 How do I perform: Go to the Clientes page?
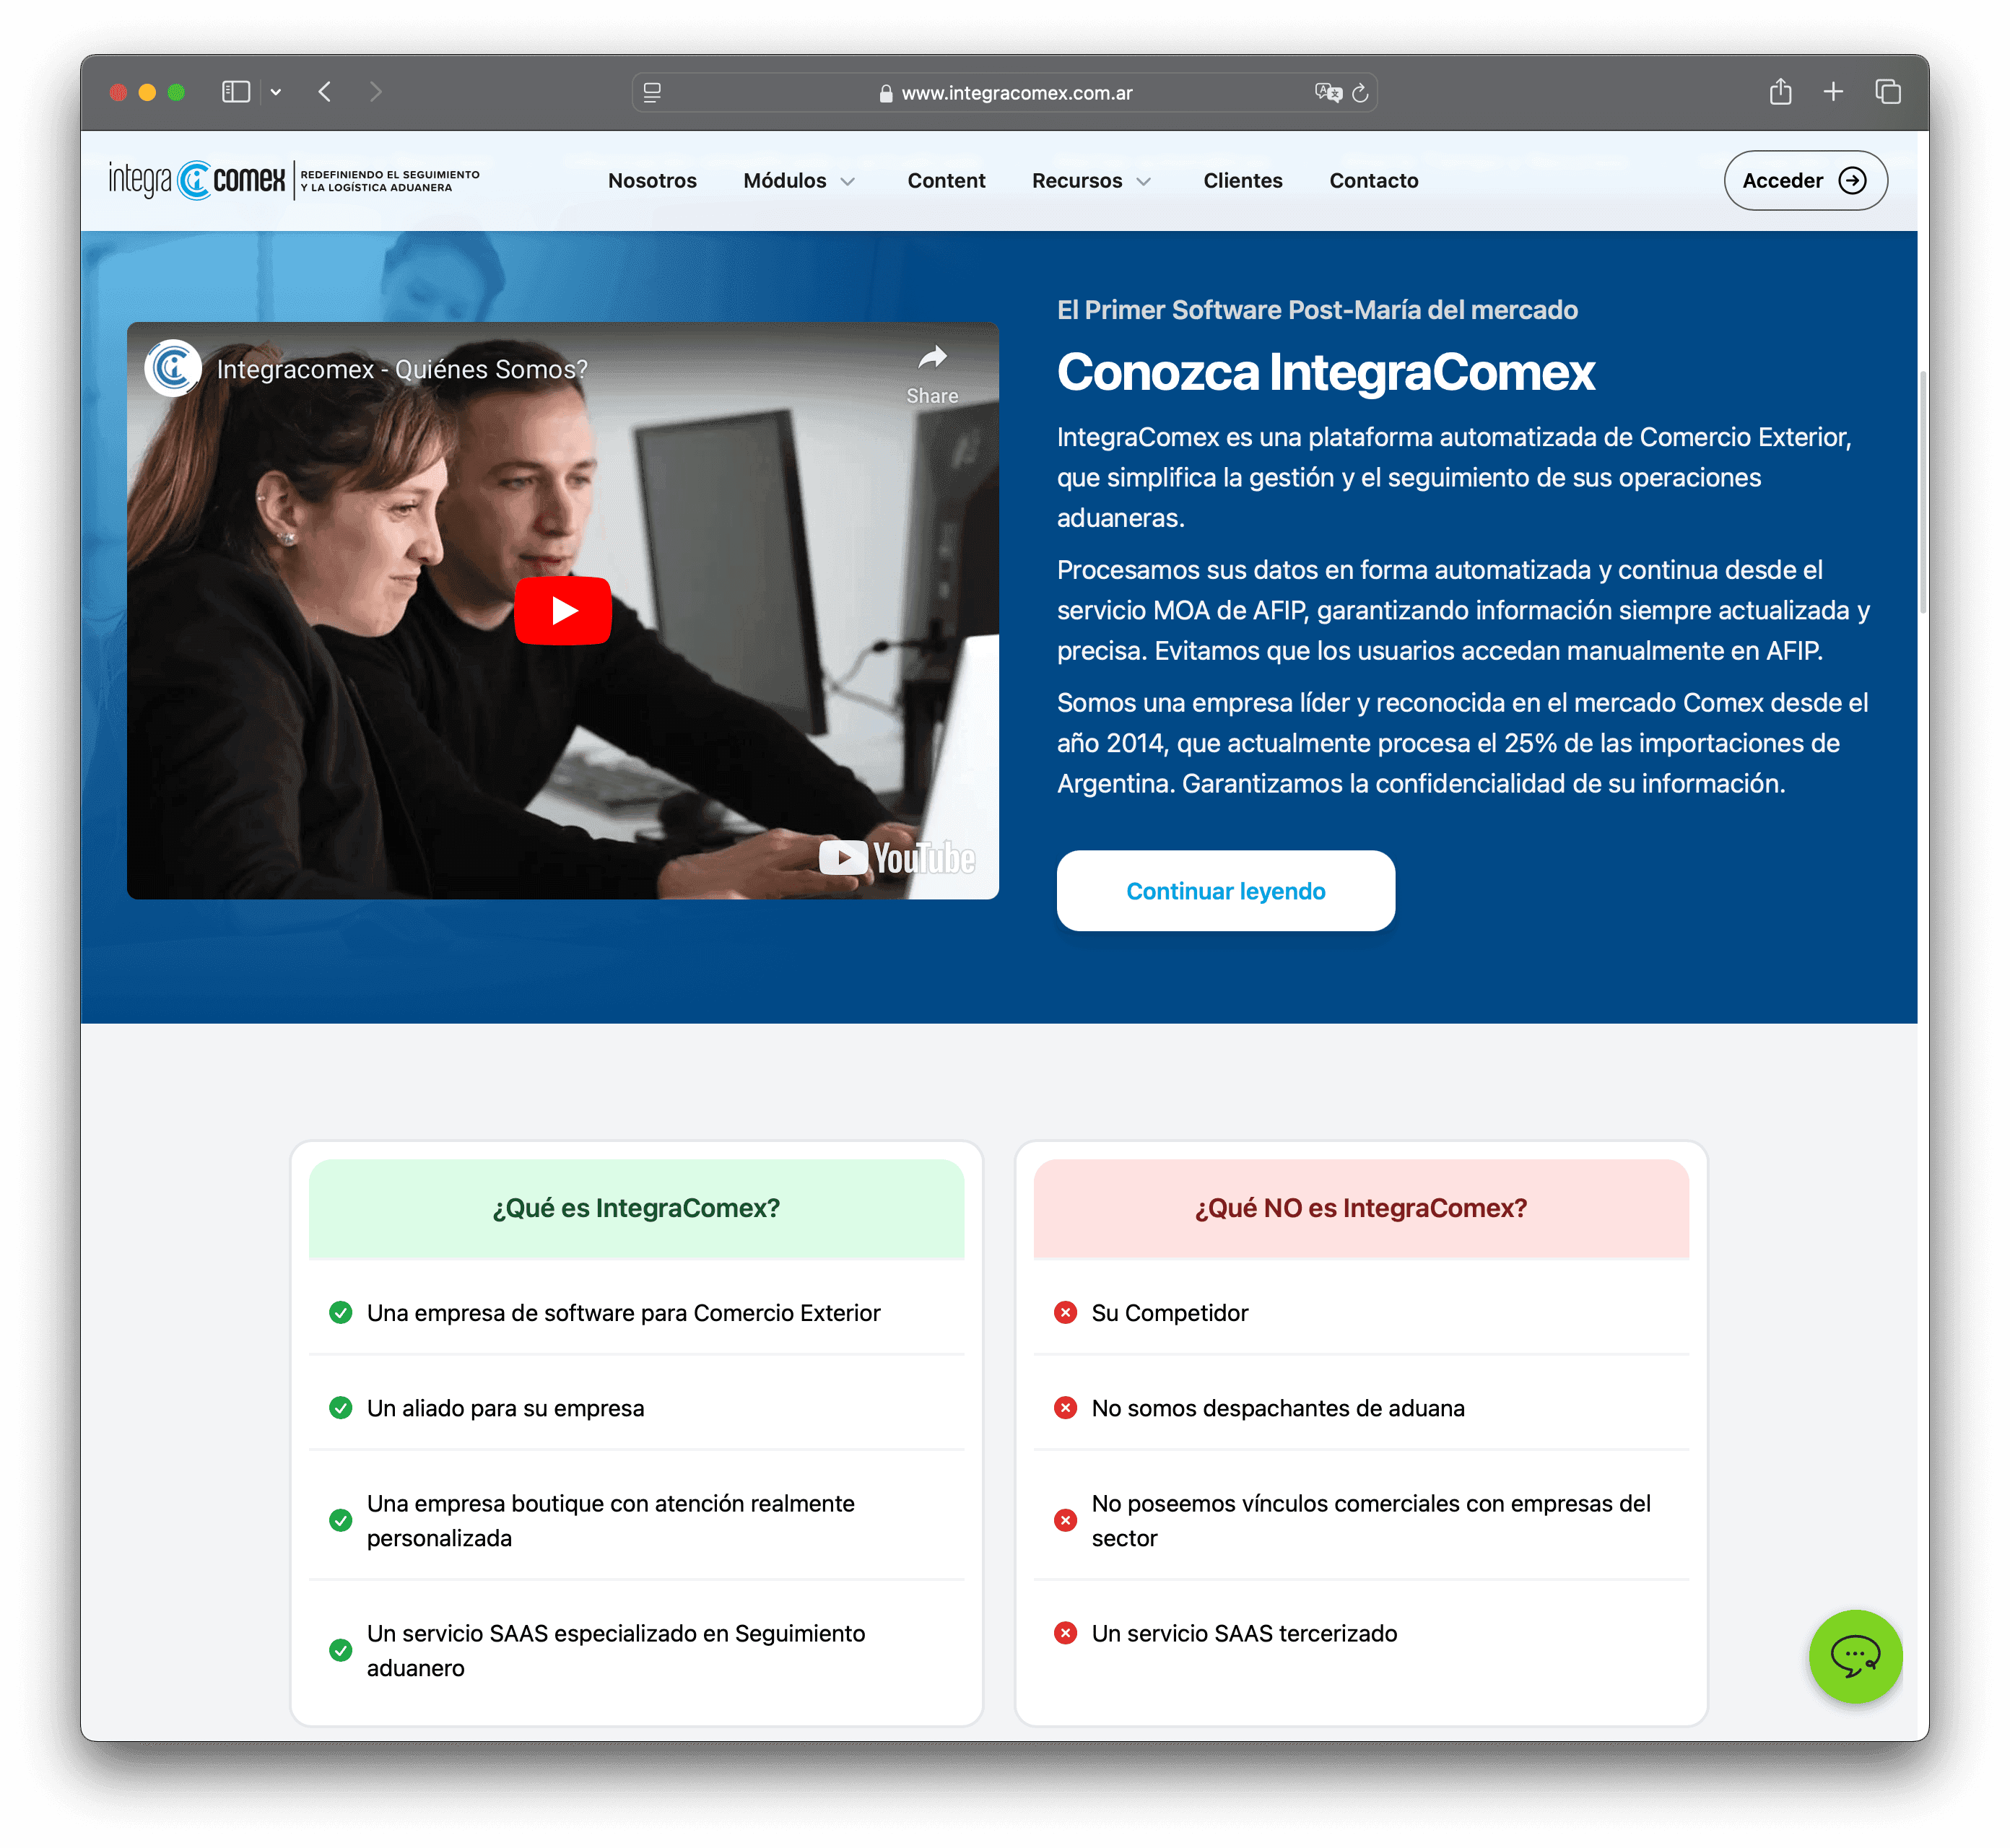pyautogui.click(x=1243, y=181)
